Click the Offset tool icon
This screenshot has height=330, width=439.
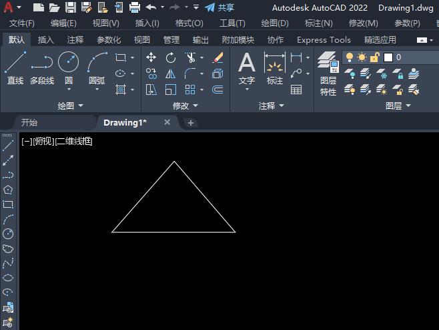[217, 90]
